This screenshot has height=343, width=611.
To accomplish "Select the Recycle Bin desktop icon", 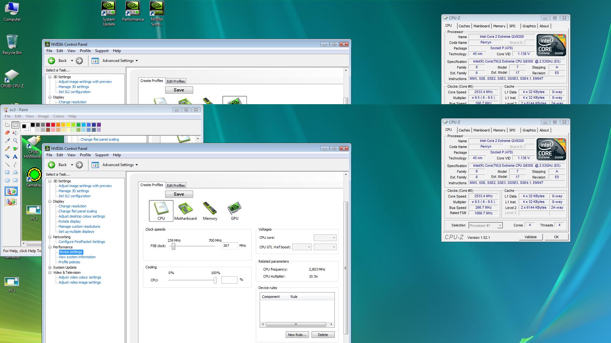I will point(12,45).
